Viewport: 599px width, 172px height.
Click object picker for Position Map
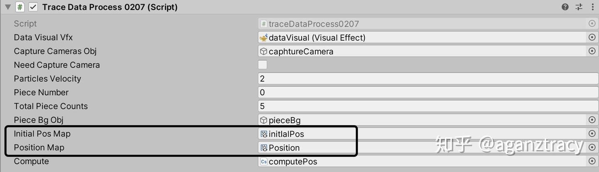(x=592, y=148)
